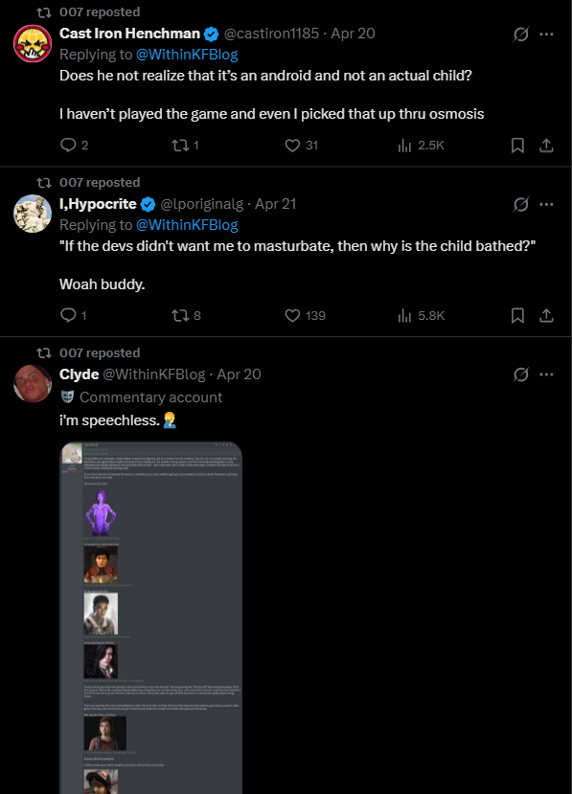
Task: Share the Cast Iron Henchman post
Action: (x=546, y=146)
